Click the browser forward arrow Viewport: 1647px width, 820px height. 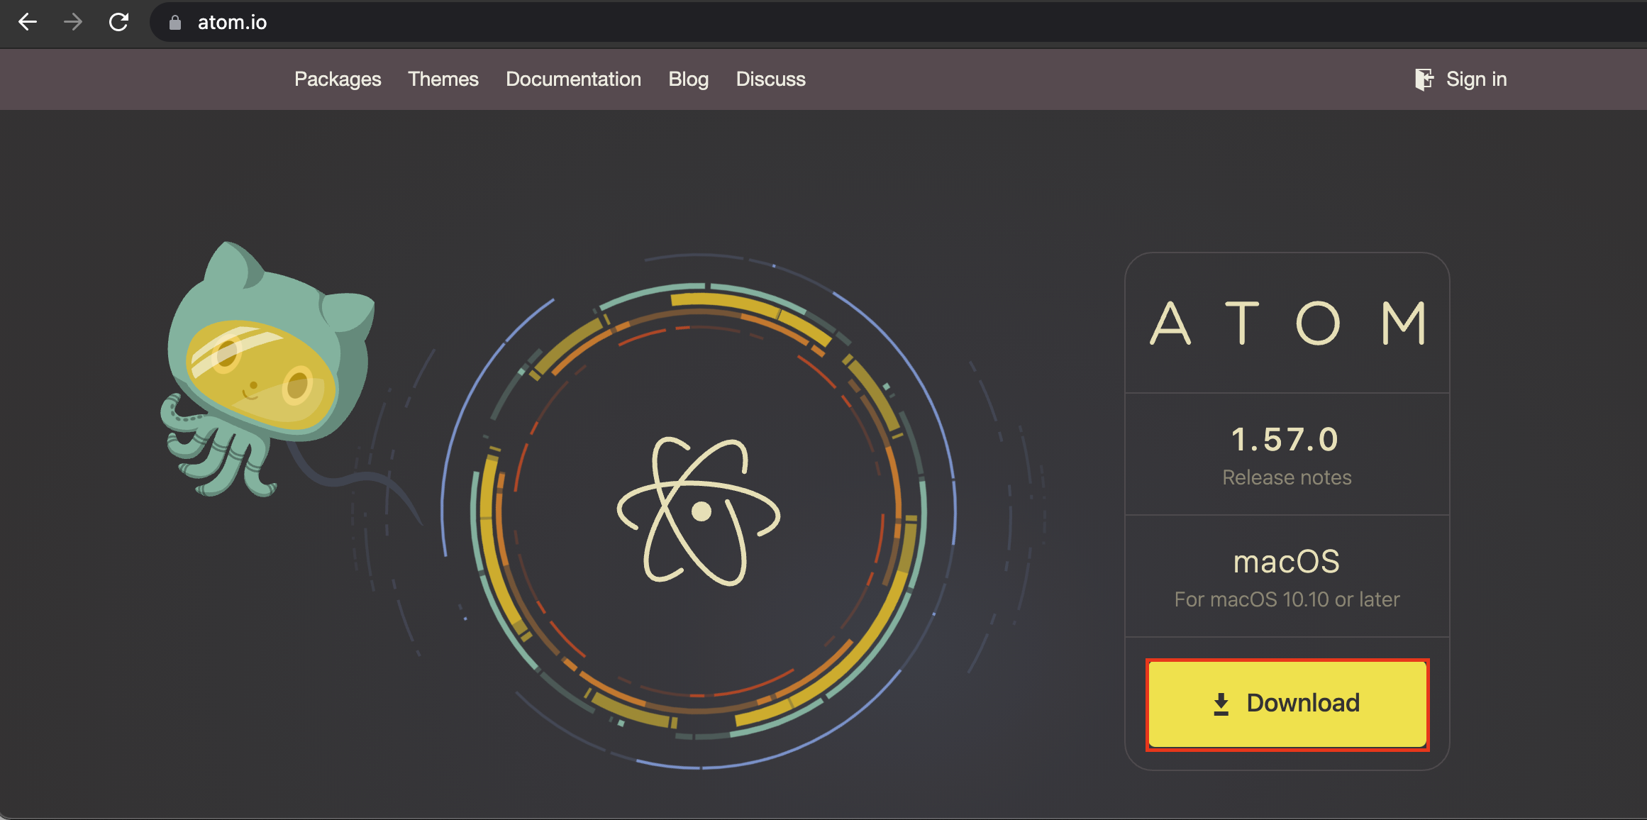click(72, 22)
